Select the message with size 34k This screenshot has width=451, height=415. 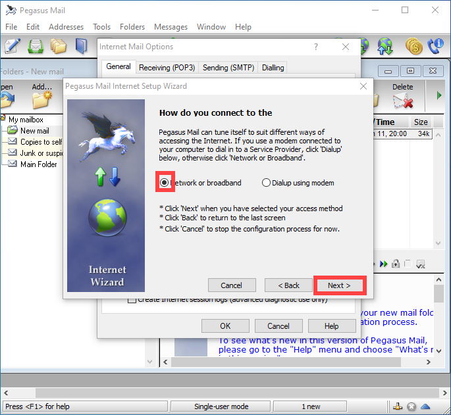click(x=403, y=134)
